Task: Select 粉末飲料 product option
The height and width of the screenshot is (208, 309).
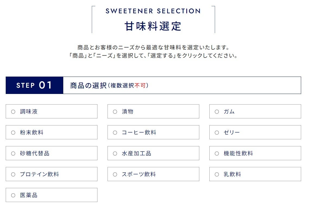Action: pyautogui.click(x=13, y=133)
